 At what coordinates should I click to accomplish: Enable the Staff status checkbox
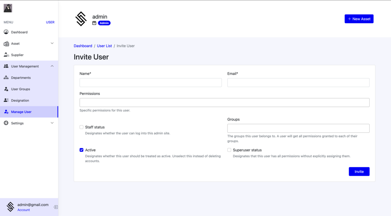[82, 127]
